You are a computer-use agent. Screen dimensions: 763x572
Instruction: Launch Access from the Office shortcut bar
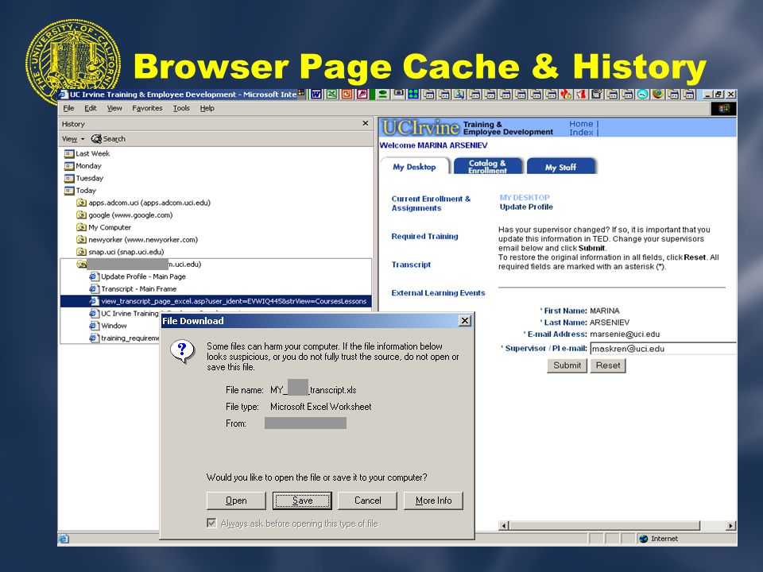[362, 95]
